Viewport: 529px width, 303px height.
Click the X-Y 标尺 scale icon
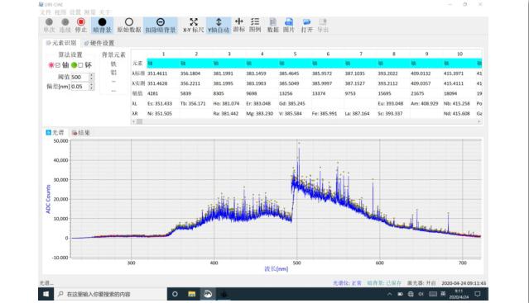point(194,22)
